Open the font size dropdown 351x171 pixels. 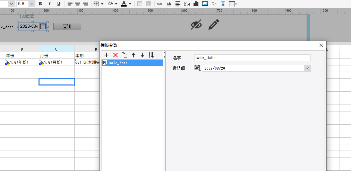tap(32, 4)
